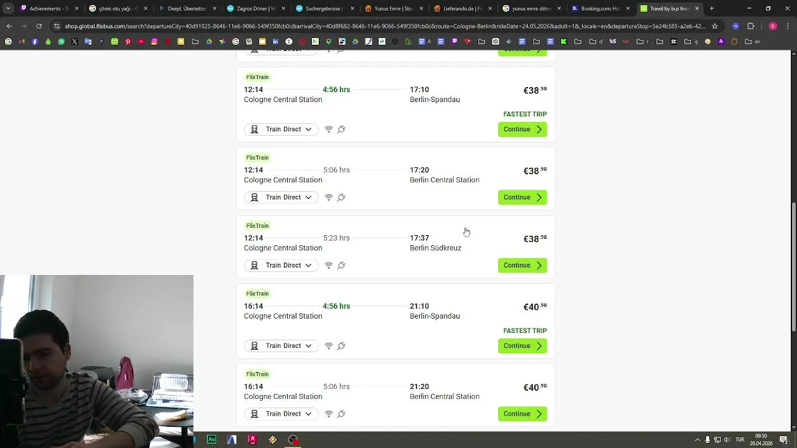Open Facebook bookmark icon
Screen dimensions: 797x448
(35, 42)
